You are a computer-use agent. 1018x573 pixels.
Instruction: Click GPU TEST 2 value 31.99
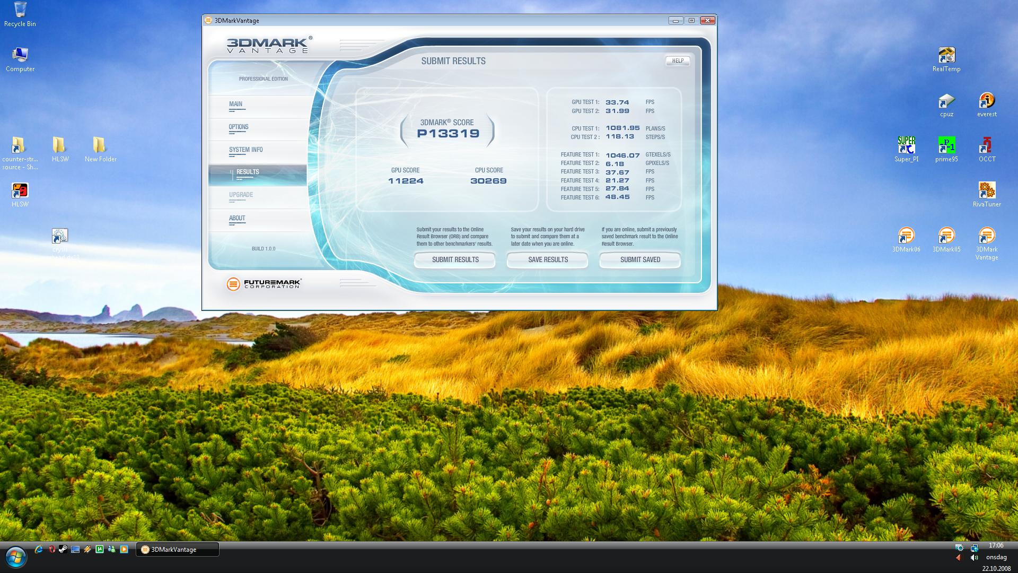(x=617, y=111)
